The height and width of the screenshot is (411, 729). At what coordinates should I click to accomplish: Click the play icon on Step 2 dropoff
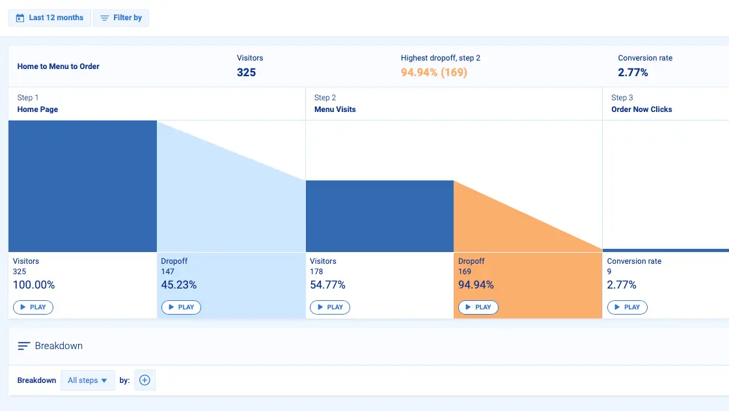470,307
